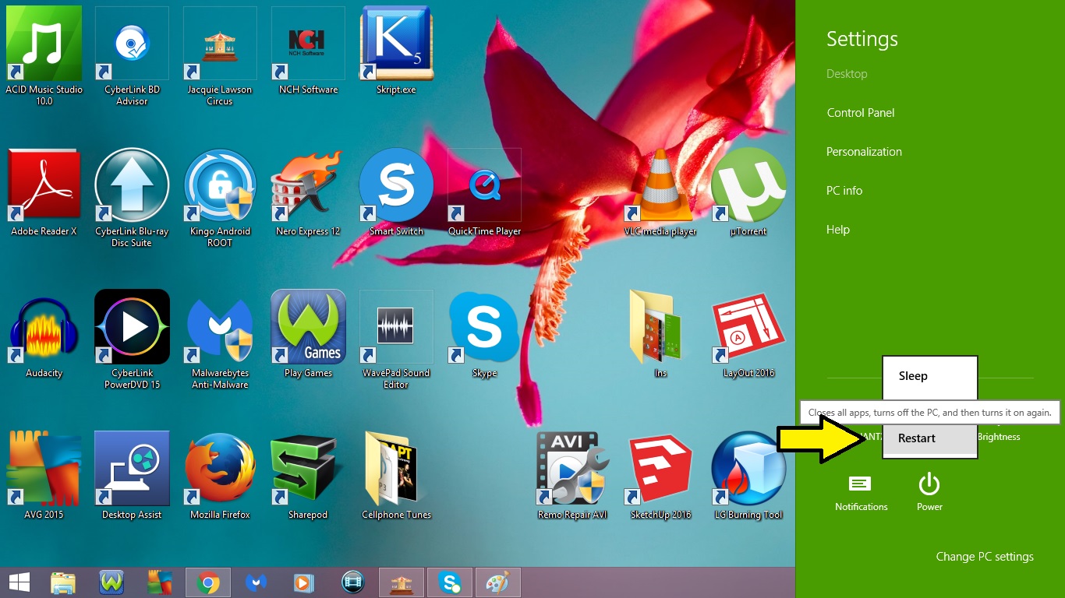Viewport: 1065px width, 598px height.
Task: Open File Explorer from the taskbar
Action: pyautogui.click(x=63, y=582)
